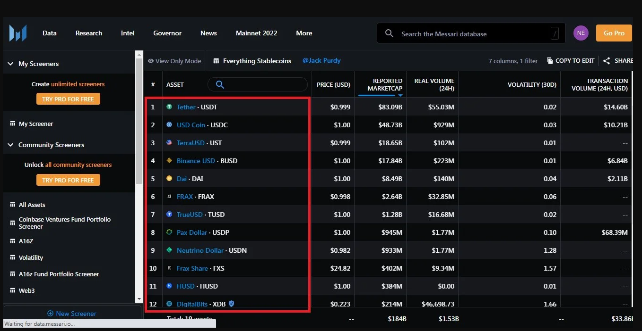Click TRY PRO FOR FREE under My Screeners
This screenshot has width=642, height=331.
pyautogui.click(x=68, y=99)
